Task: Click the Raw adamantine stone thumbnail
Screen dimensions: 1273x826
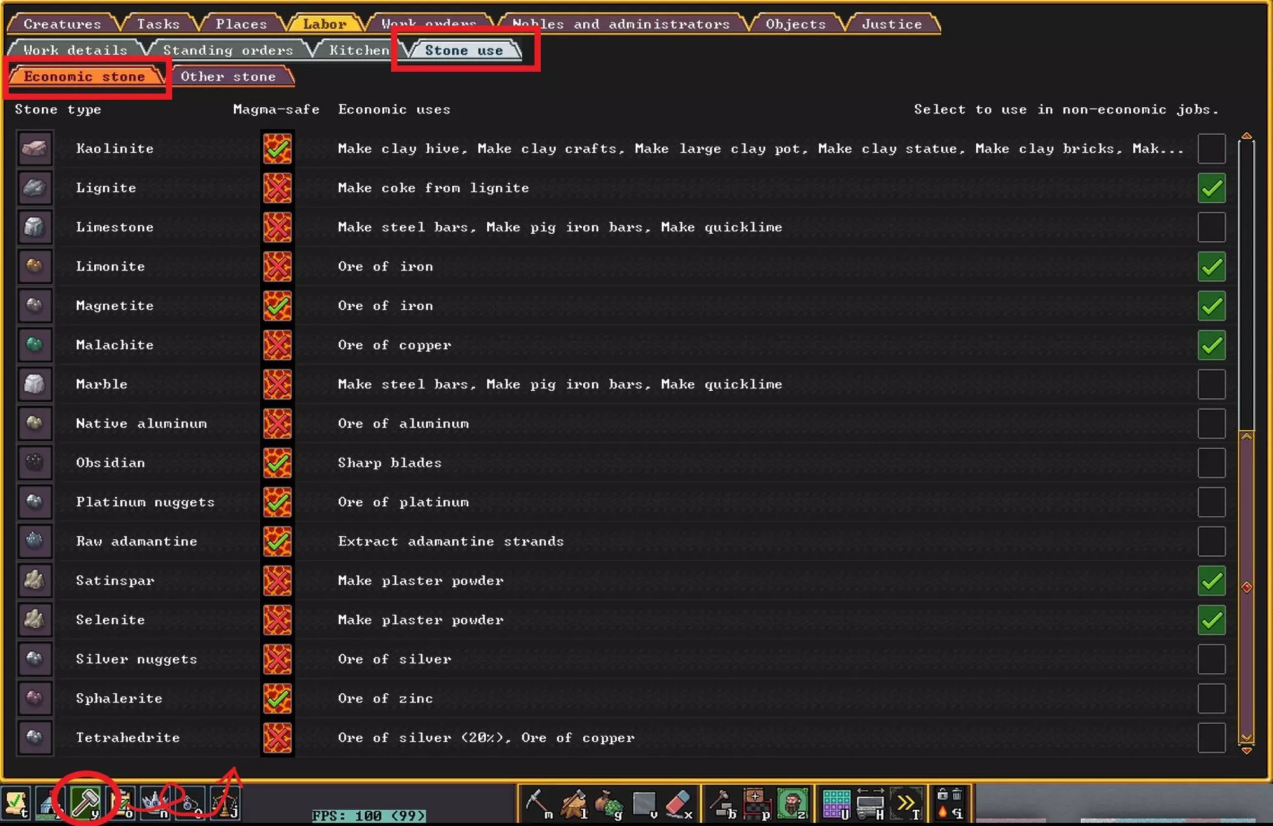Action: click(35, 541)
